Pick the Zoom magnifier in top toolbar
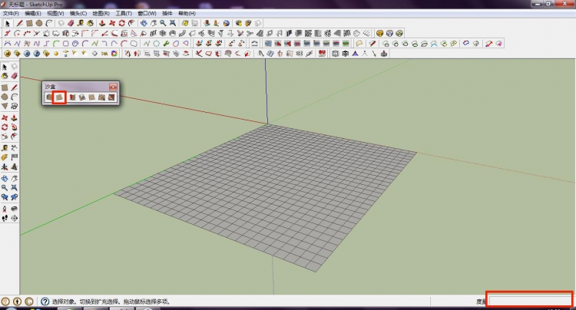The image size is (576, 310). [x=163, y=24]
